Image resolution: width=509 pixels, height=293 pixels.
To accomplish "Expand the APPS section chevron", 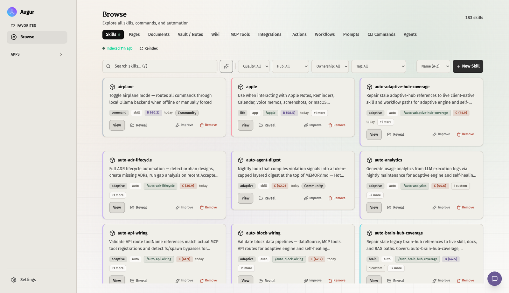I will point(61,54).
